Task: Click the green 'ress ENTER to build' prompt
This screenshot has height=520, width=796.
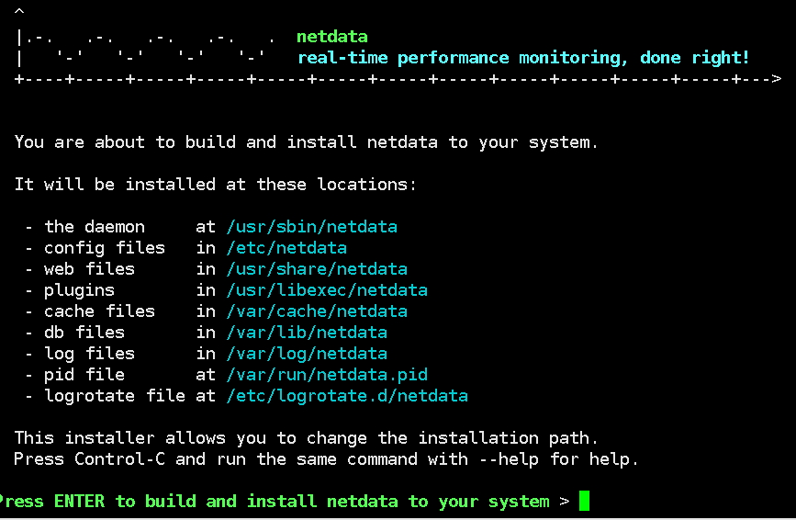Action: (x=275, y=502)
